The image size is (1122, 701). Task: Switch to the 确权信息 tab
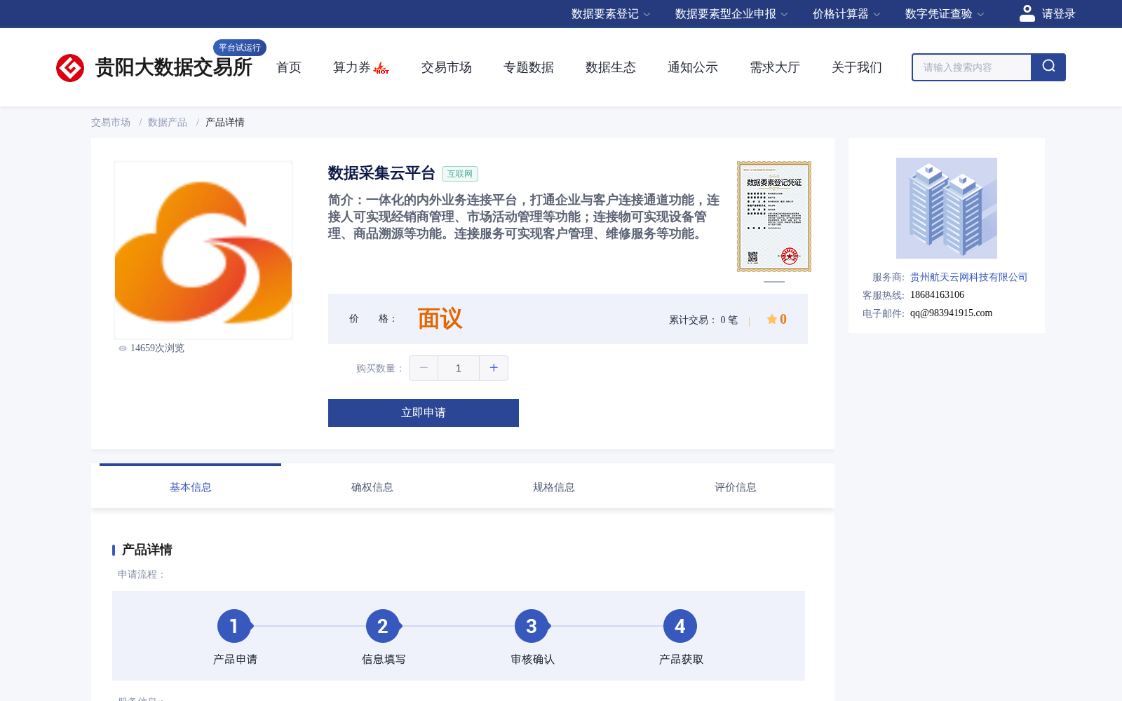pos(372,486)
